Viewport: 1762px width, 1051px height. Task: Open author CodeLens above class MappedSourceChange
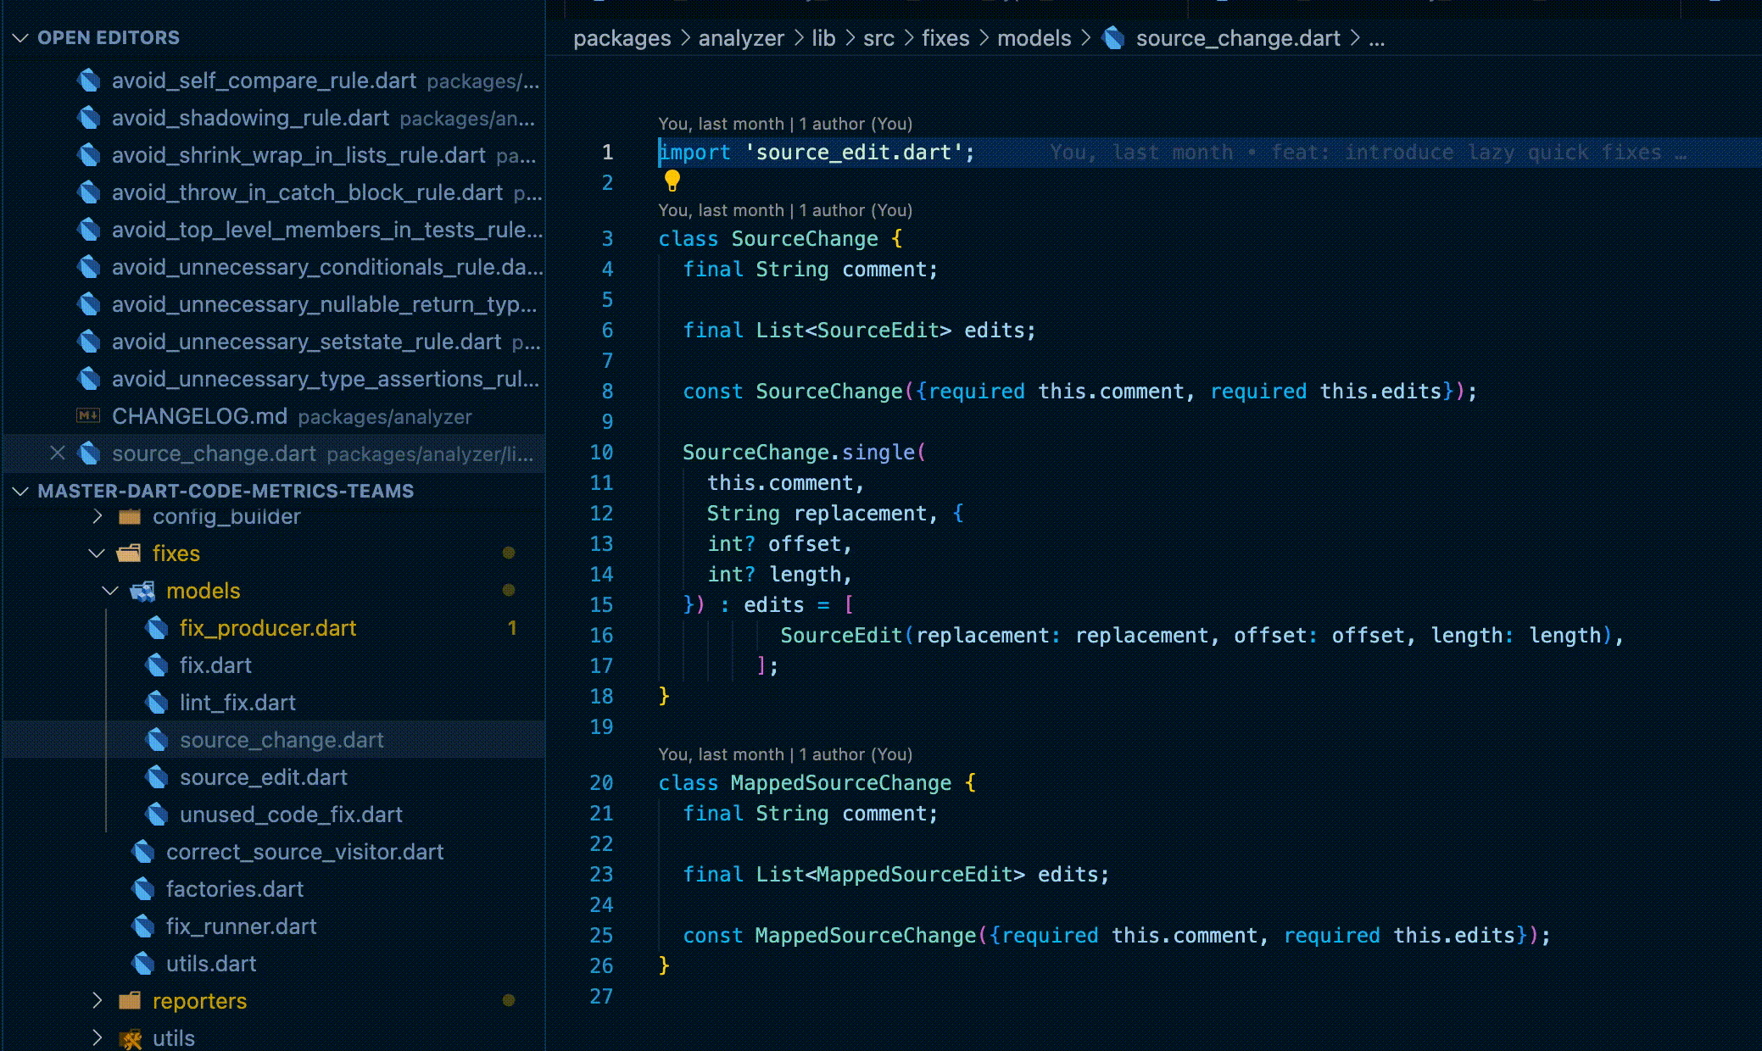(x=785, y=754)
